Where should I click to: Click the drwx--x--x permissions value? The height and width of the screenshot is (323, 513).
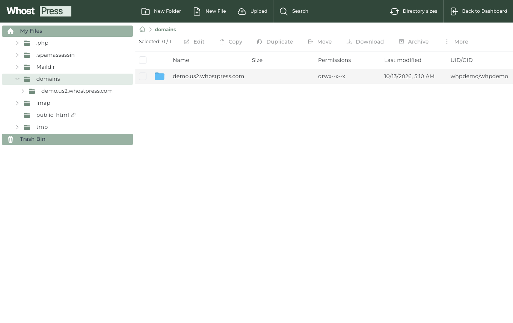332,76
